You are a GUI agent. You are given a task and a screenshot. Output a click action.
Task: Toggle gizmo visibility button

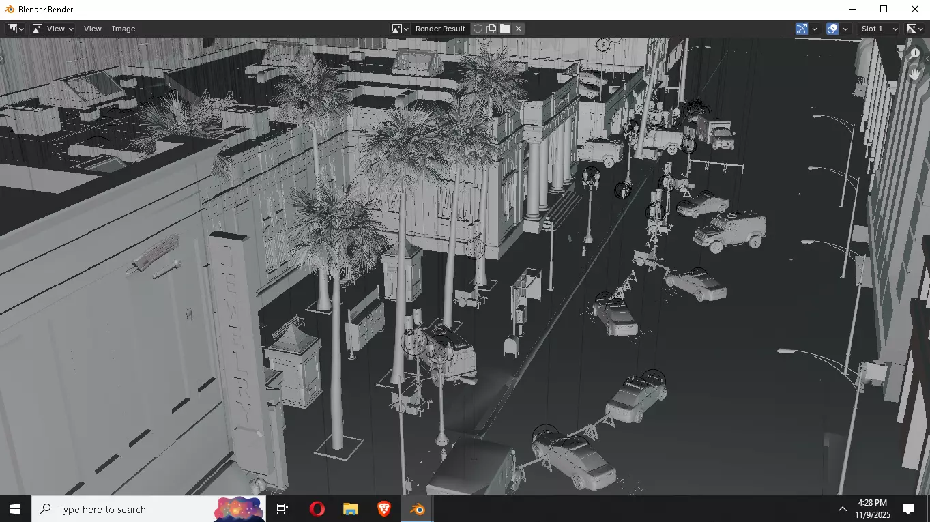[x=802, y=29]
